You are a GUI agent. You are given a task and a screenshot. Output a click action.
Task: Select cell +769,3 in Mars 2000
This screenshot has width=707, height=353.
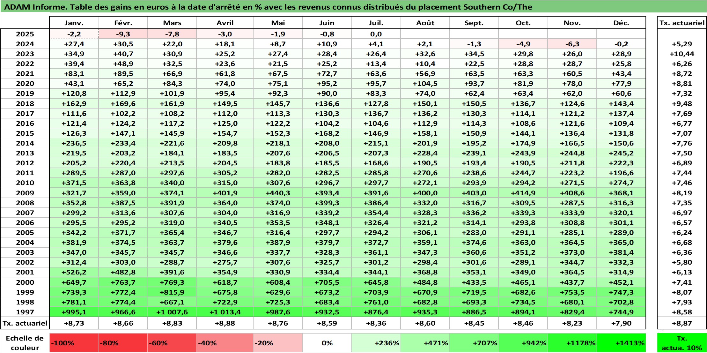tap(172, 282)
